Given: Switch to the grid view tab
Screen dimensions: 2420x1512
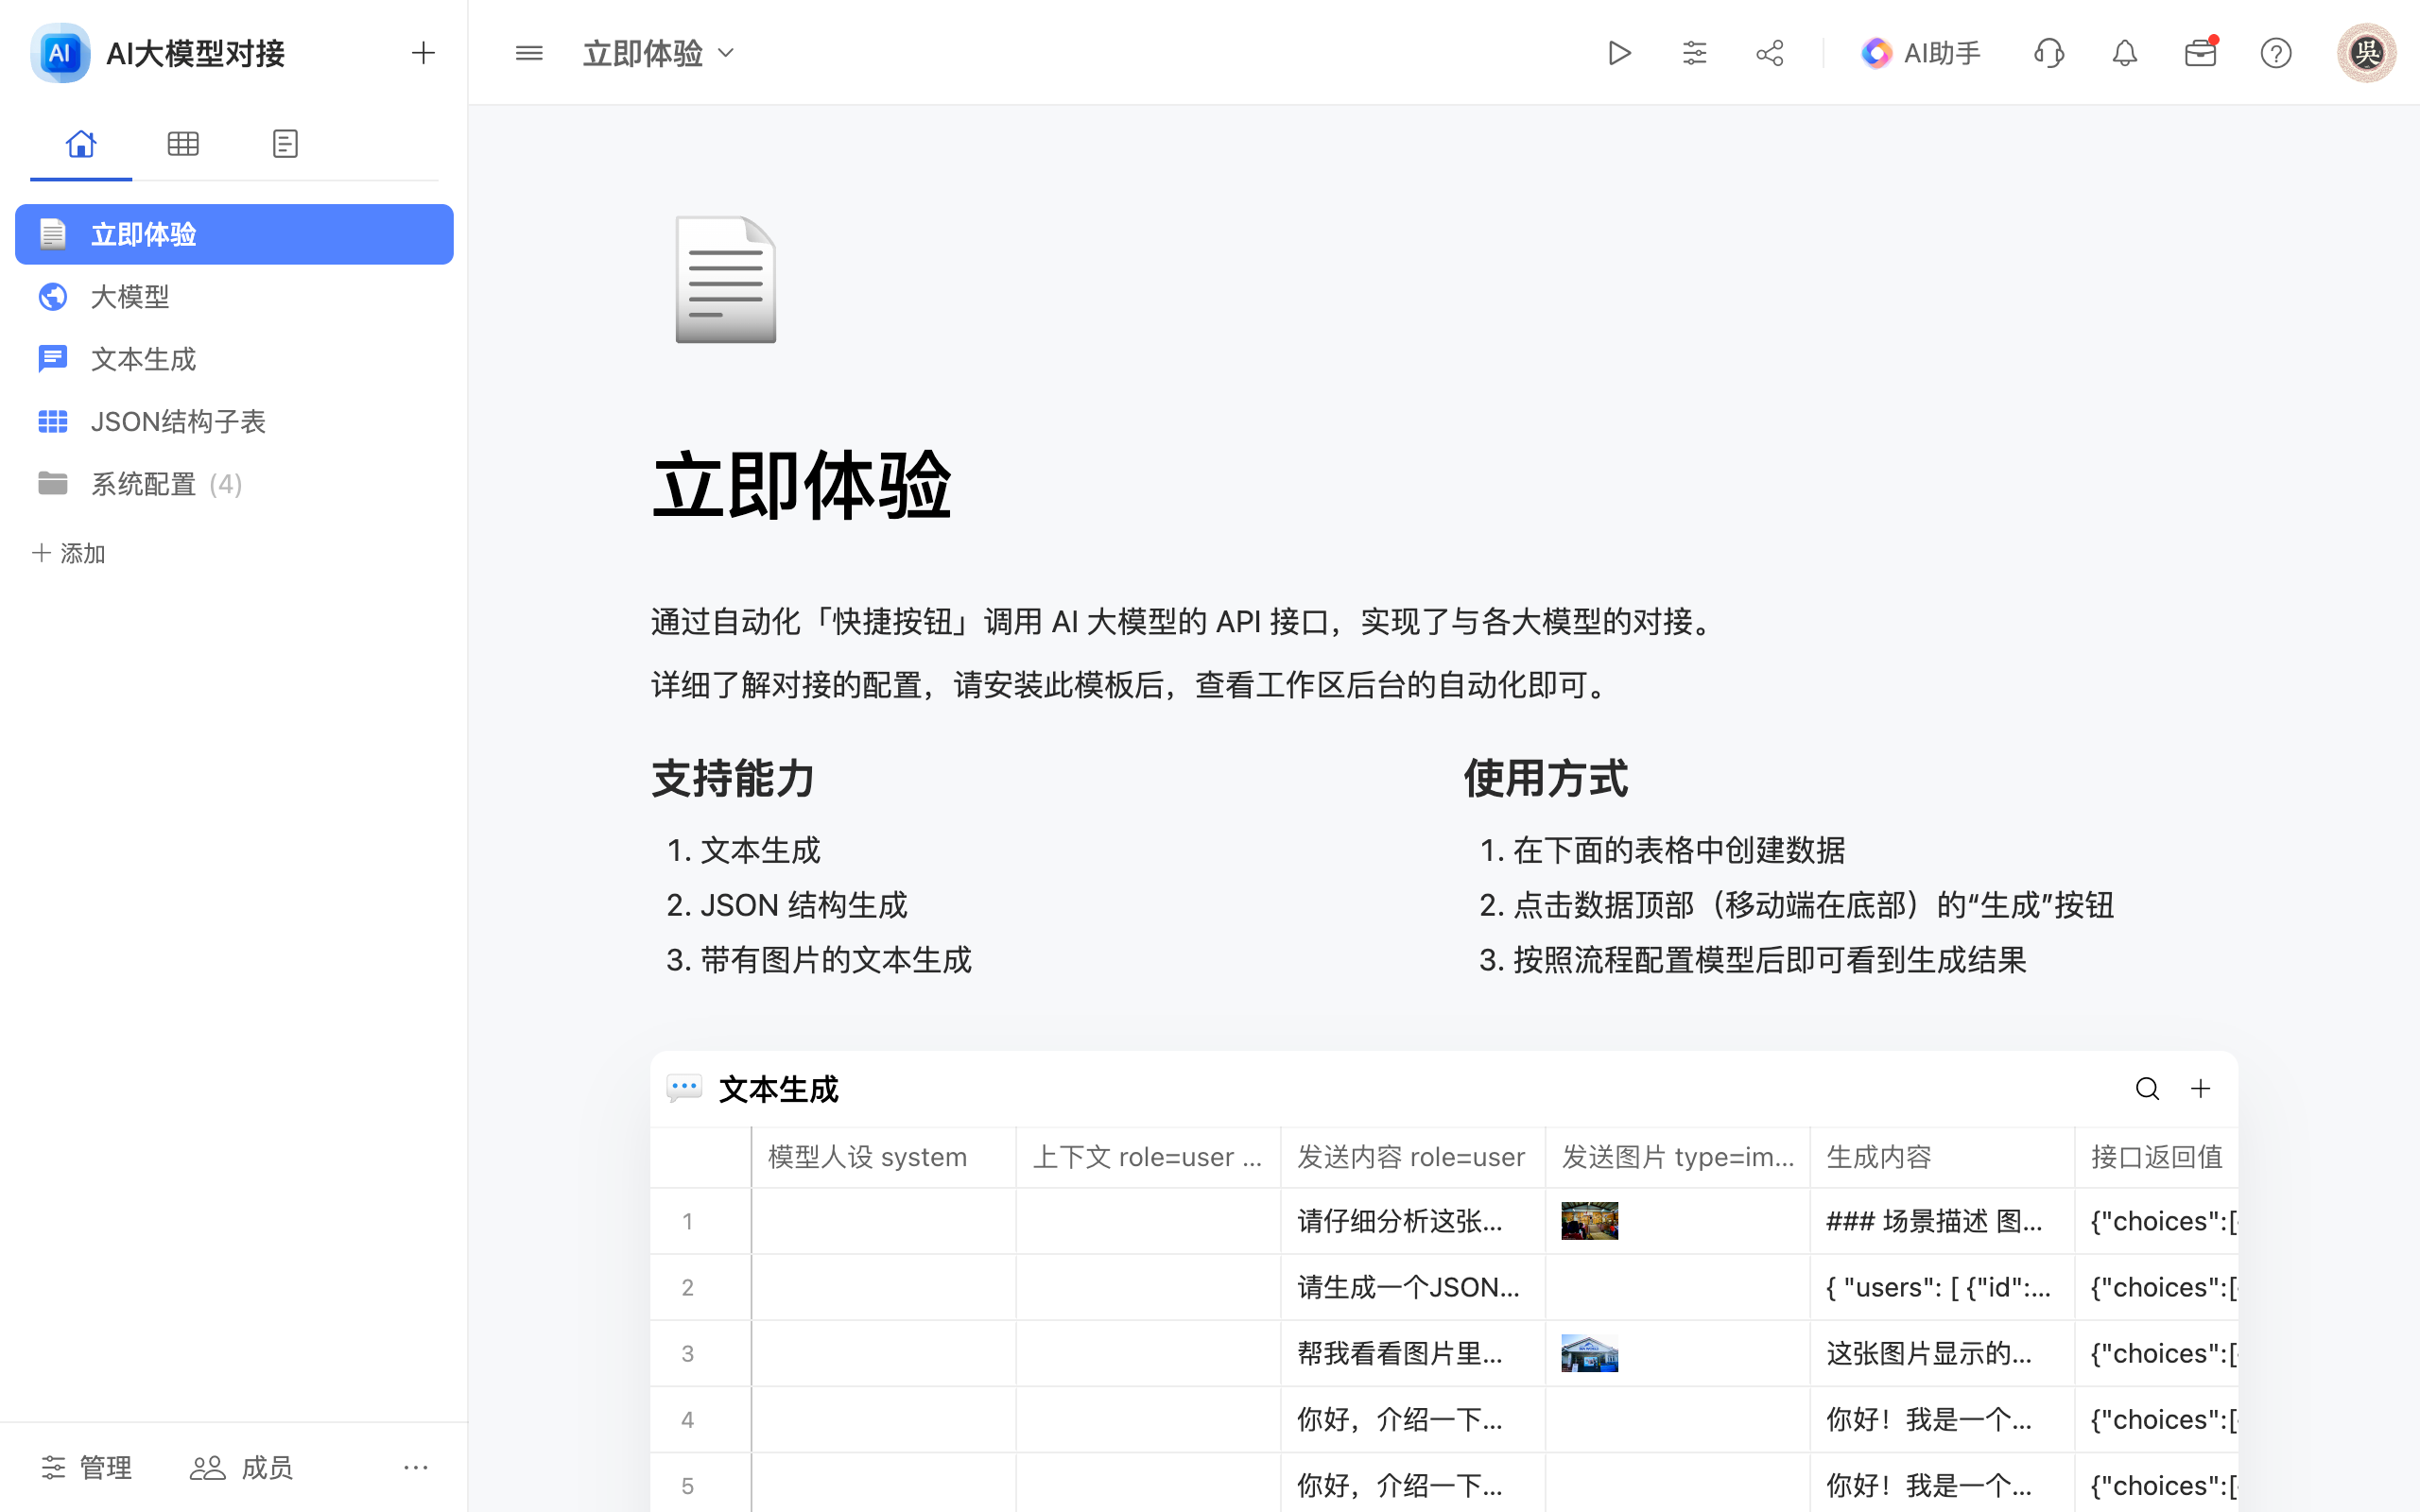Looking at the screenshot, I should point(183,143).
